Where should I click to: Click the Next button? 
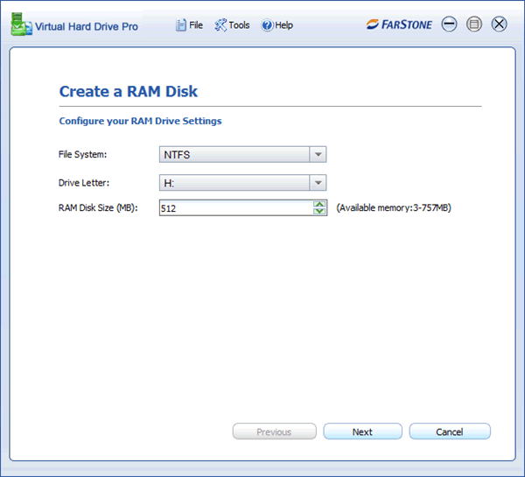click(362, 431)
